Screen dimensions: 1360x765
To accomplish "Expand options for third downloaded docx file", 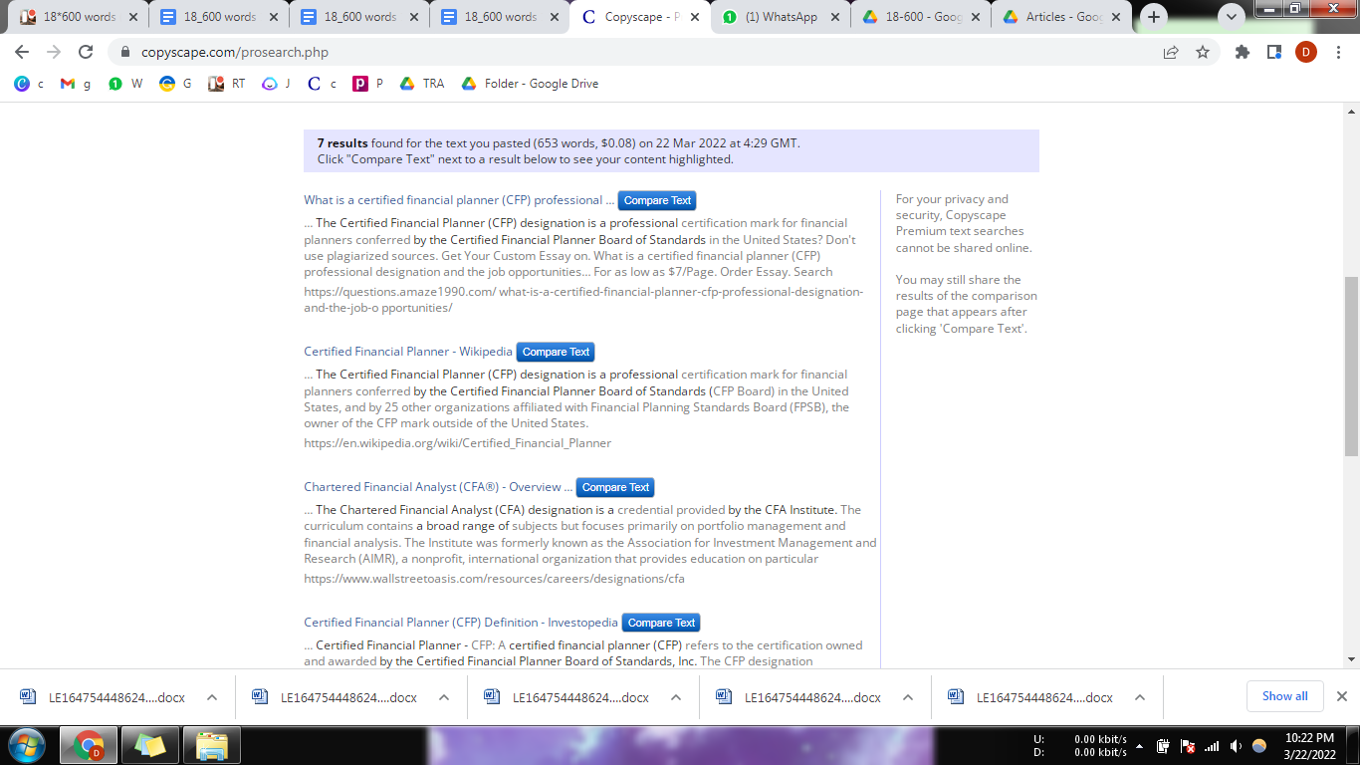I will point(676,697).
